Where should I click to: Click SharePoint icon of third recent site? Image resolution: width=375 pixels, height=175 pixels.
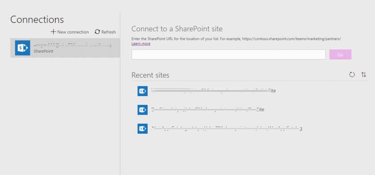pos(142,129)
